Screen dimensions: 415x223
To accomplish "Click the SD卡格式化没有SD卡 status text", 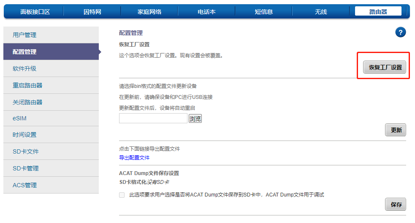I will pos(144,182).
